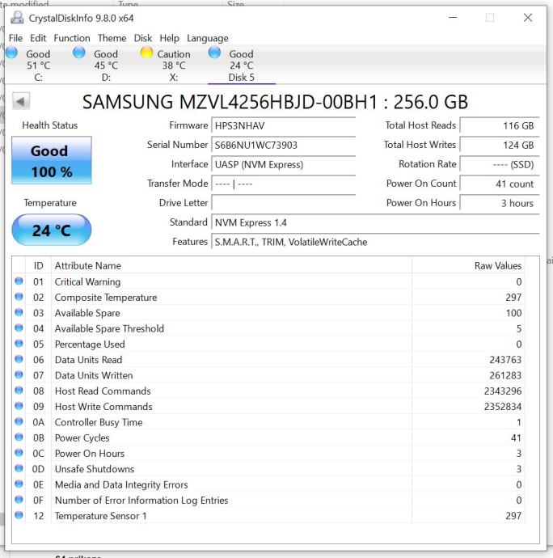553x558 pixels.
Task: Click the Total Host Reads value 116 GB
Action: [x=500, y=125]
